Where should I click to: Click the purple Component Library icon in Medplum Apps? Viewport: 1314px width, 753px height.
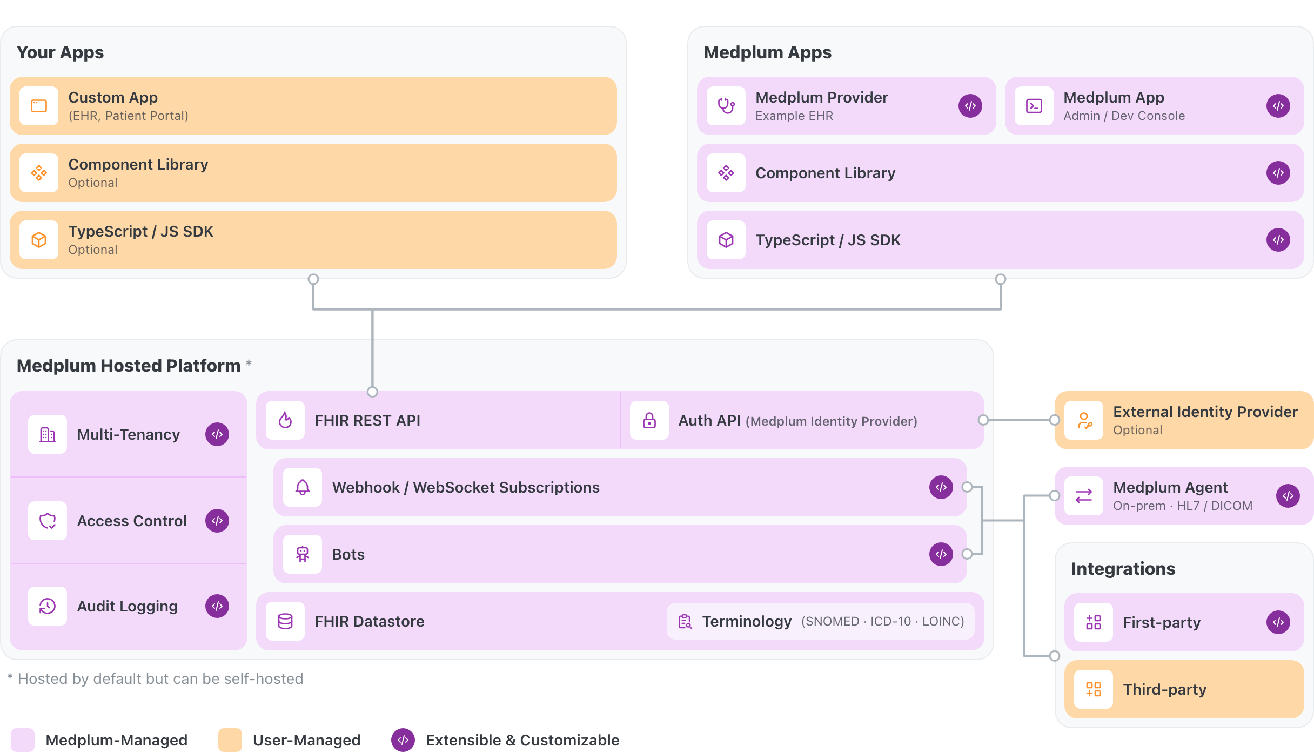coord(726,173)
